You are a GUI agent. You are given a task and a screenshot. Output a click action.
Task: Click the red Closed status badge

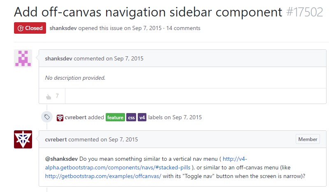pos(30,28)
